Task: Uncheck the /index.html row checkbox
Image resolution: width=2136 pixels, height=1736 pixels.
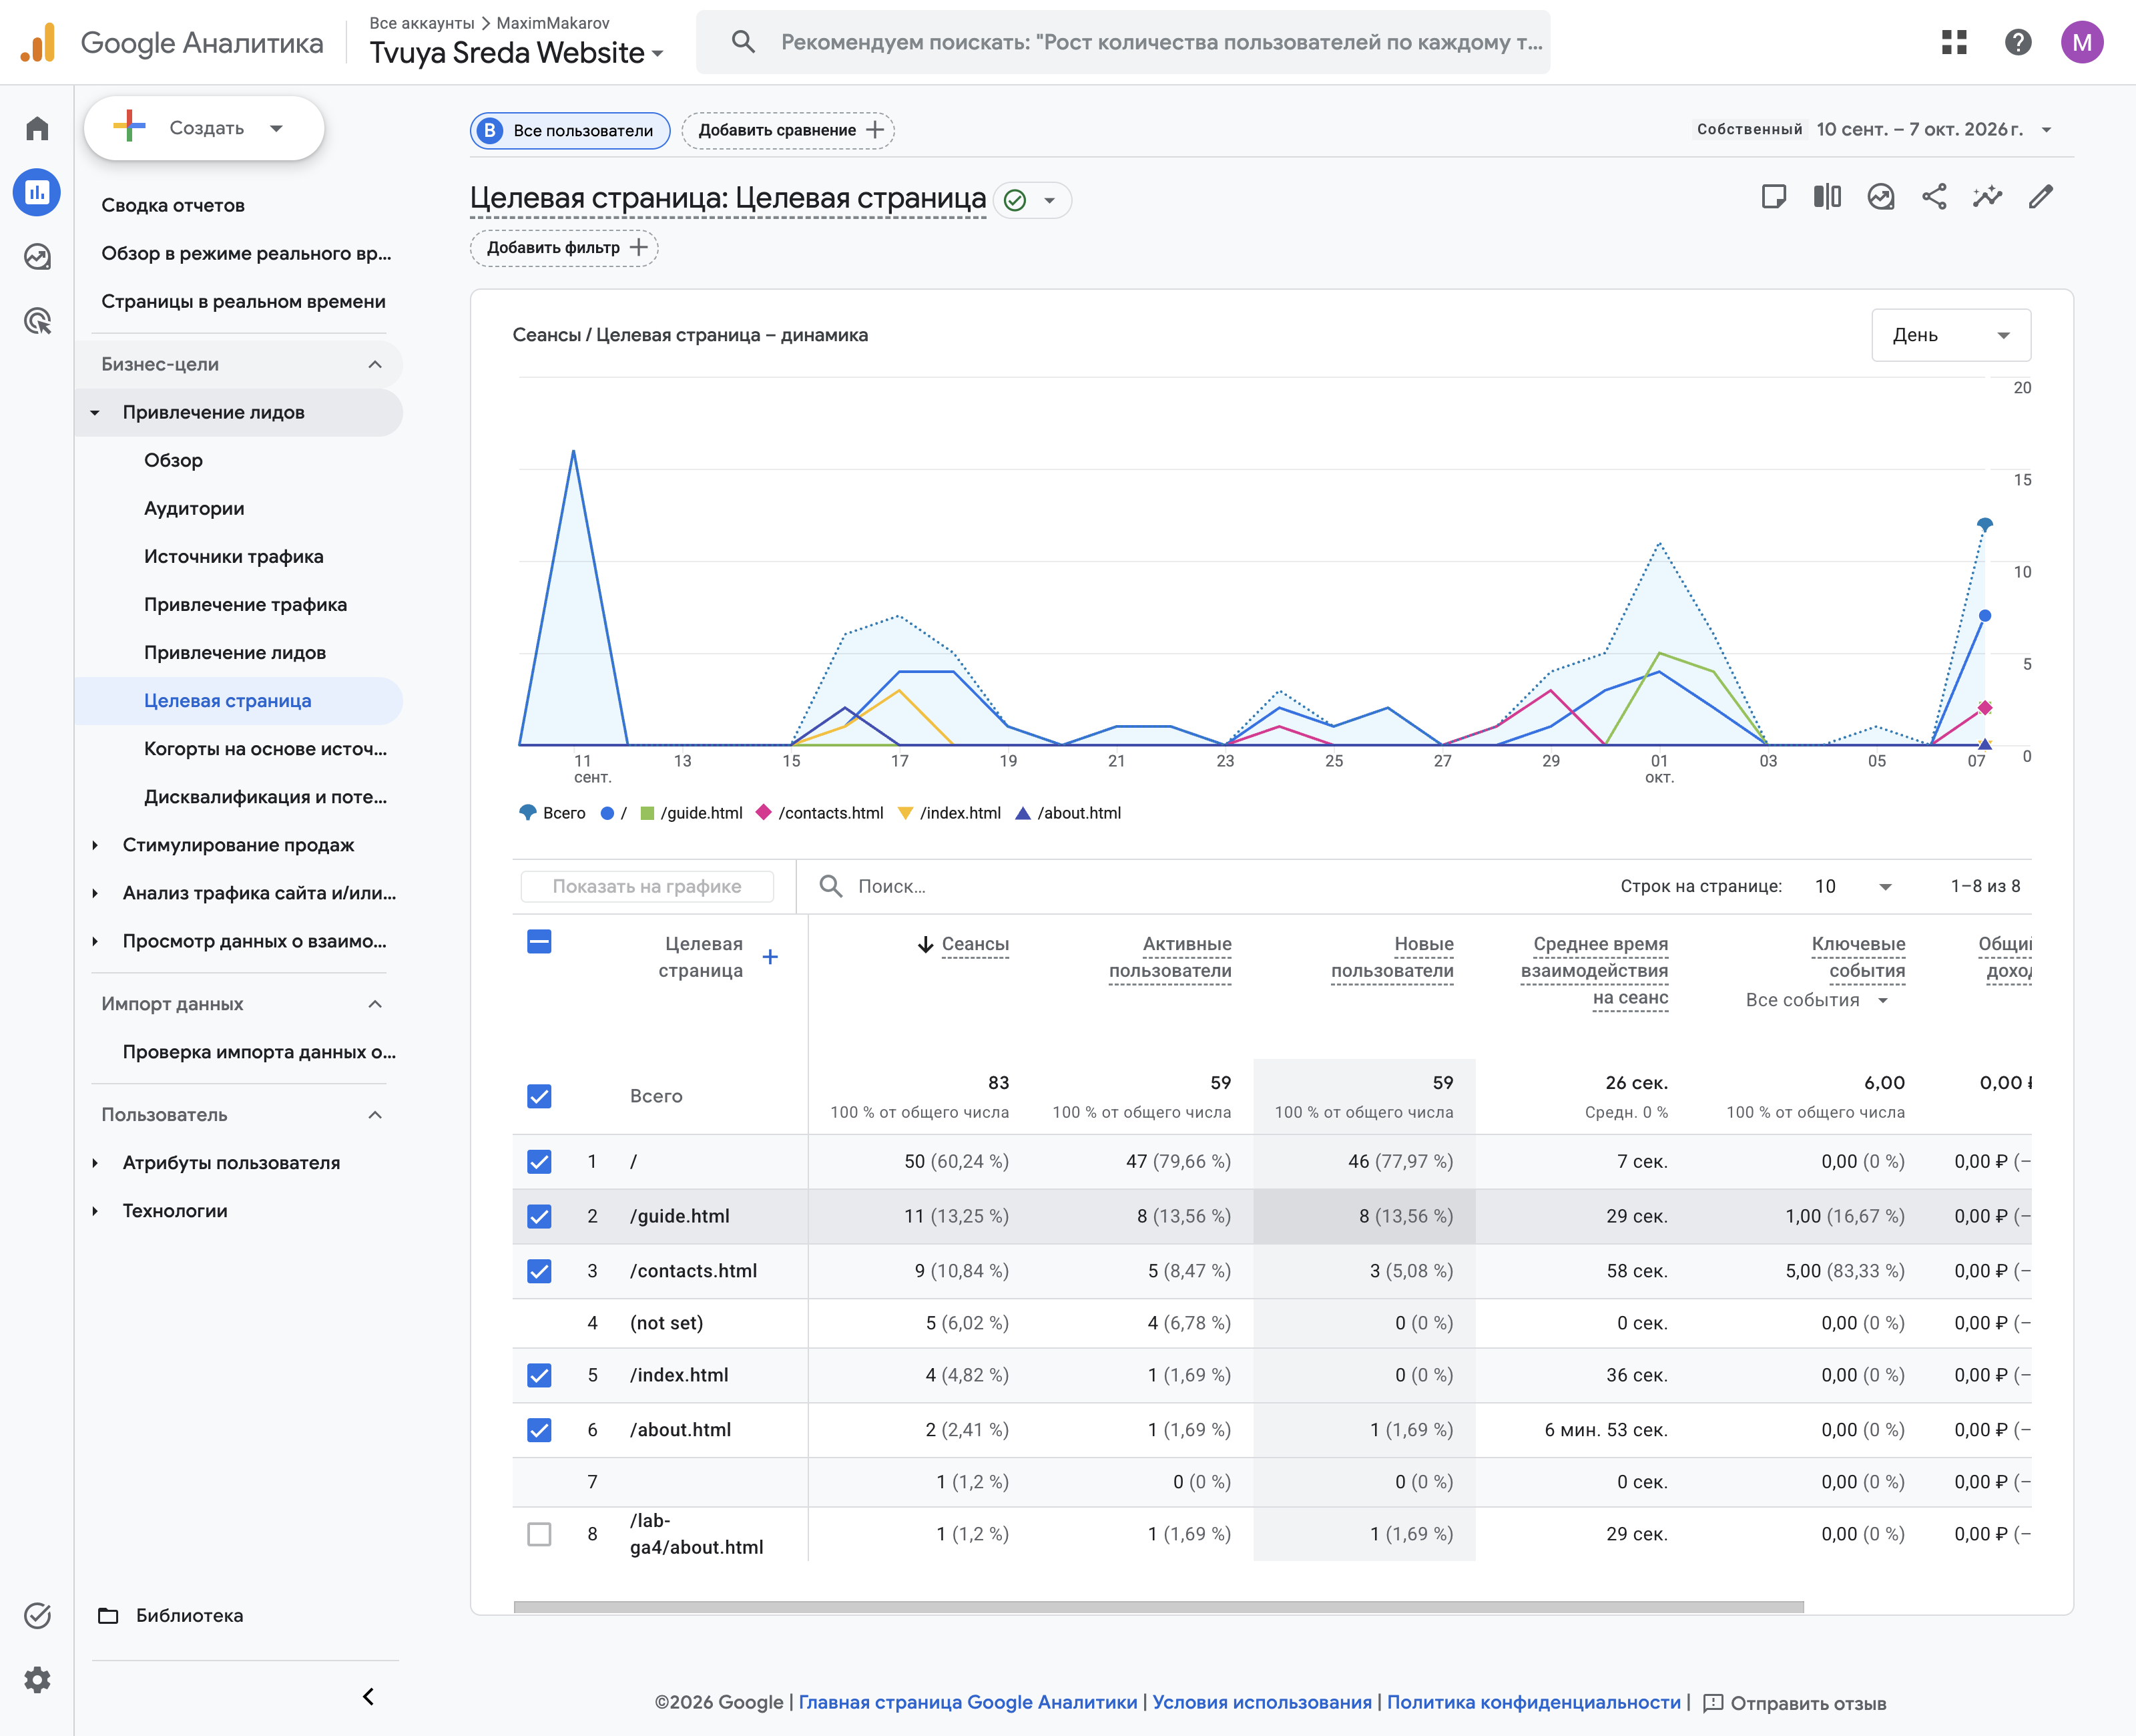Action: pyautogui.click(x=539, y=1375)
